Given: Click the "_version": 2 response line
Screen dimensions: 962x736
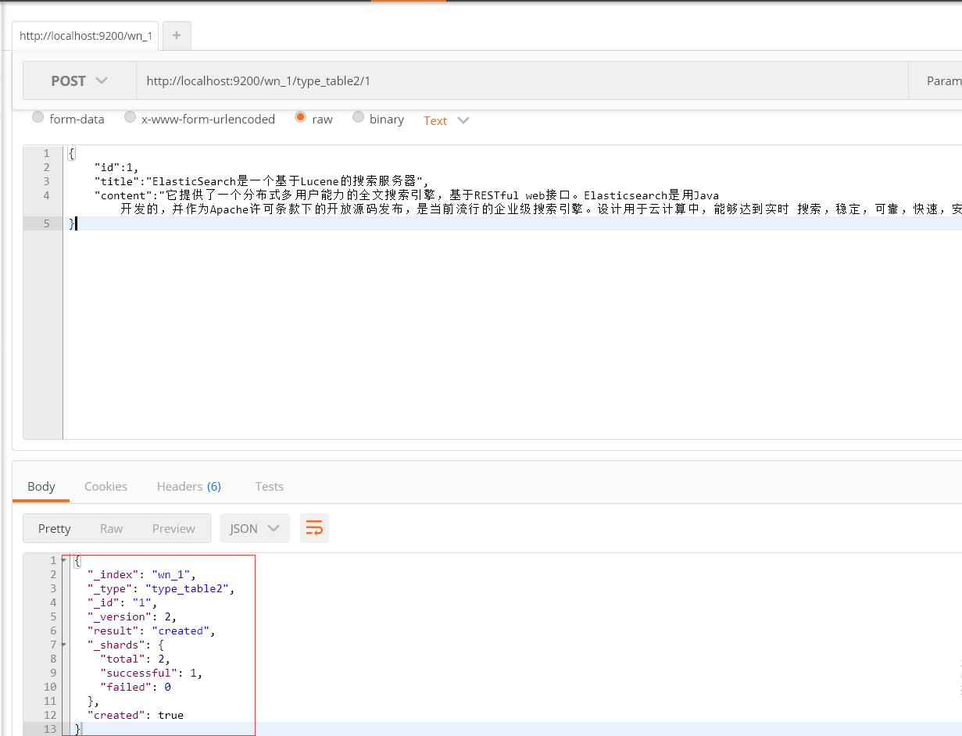Looking at the screenshot, I should pyautogui.click(x=132, y=616).
